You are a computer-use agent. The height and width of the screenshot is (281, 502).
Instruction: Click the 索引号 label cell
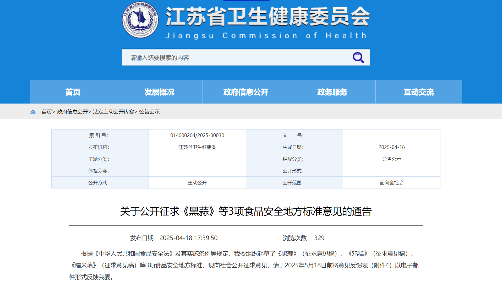[x=100, y=135]
